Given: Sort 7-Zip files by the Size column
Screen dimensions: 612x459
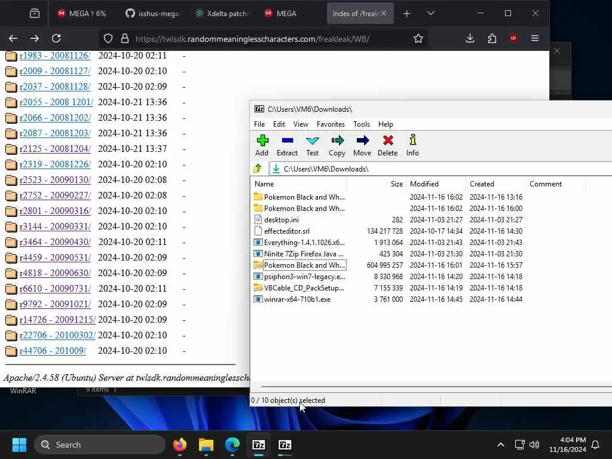Looking at the screenshot, I should (x=376, y=184).
